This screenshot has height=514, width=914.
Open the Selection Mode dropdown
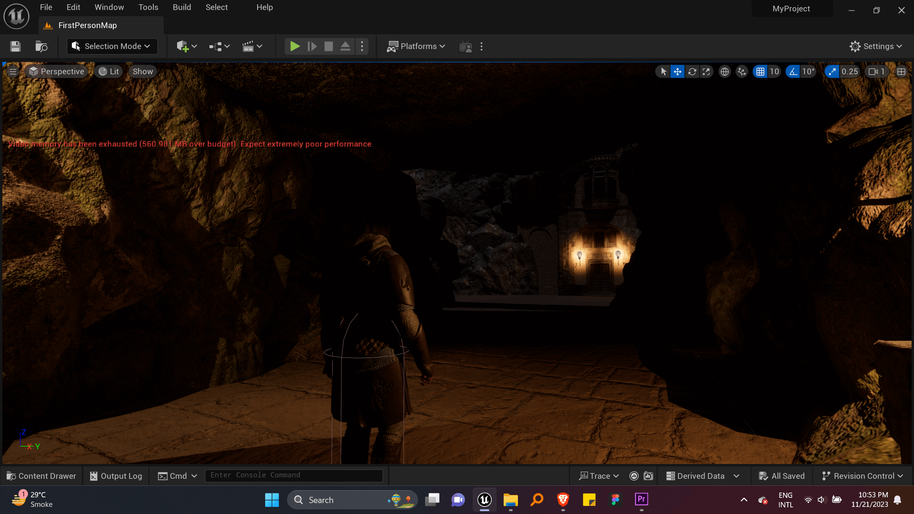[x=112, y=46]
